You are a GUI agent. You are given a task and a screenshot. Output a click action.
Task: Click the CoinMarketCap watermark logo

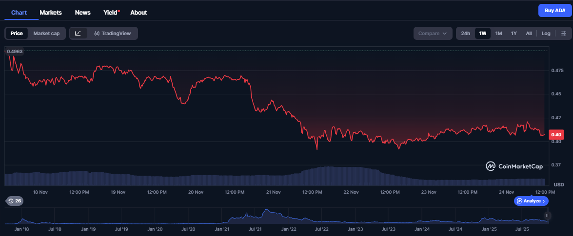point(514,166)
